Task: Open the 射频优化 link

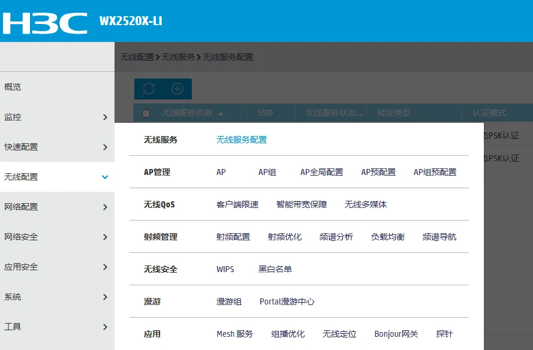Action: [285, 237]
